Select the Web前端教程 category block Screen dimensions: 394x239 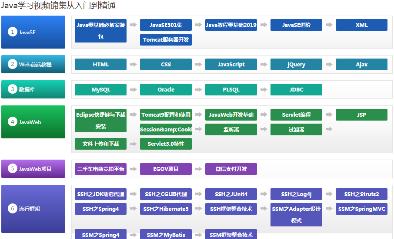(33, 64)
